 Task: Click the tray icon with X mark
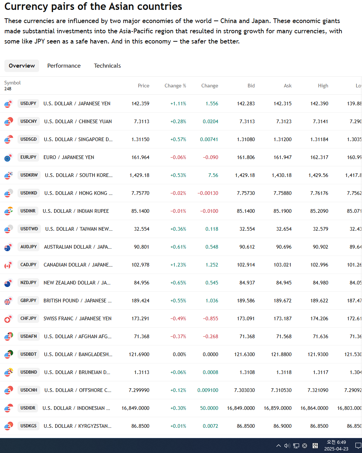[305, 445]
